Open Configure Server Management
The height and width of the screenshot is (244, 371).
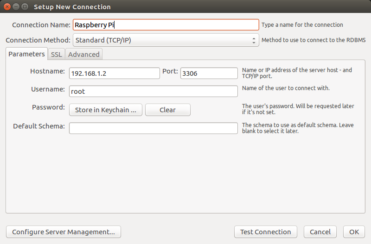[64, 232]
